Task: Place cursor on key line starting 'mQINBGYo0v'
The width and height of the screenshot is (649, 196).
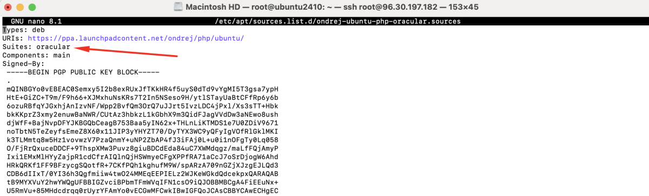Action: click(142, 89)
